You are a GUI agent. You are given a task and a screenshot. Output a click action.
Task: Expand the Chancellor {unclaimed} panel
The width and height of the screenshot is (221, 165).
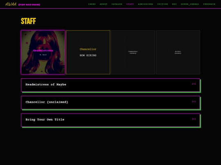coord(110,103)
